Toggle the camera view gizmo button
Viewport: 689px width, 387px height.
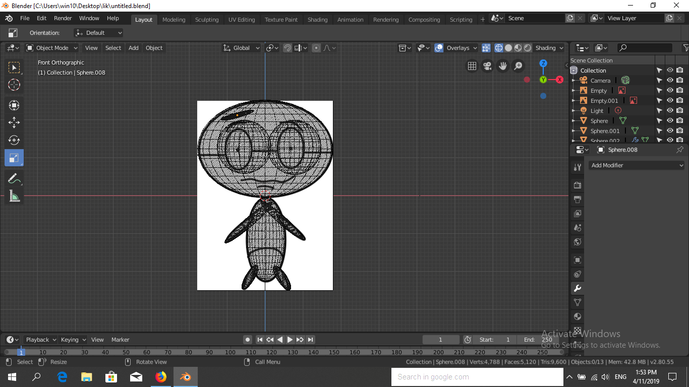pyautogui.click(x=487, y=66)
